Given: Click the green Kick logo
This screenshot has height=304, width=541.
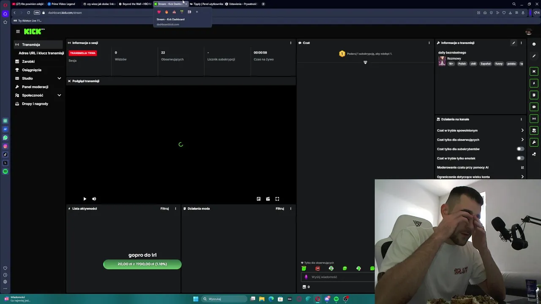Looking at the screenshot, I should coord(34,31).
